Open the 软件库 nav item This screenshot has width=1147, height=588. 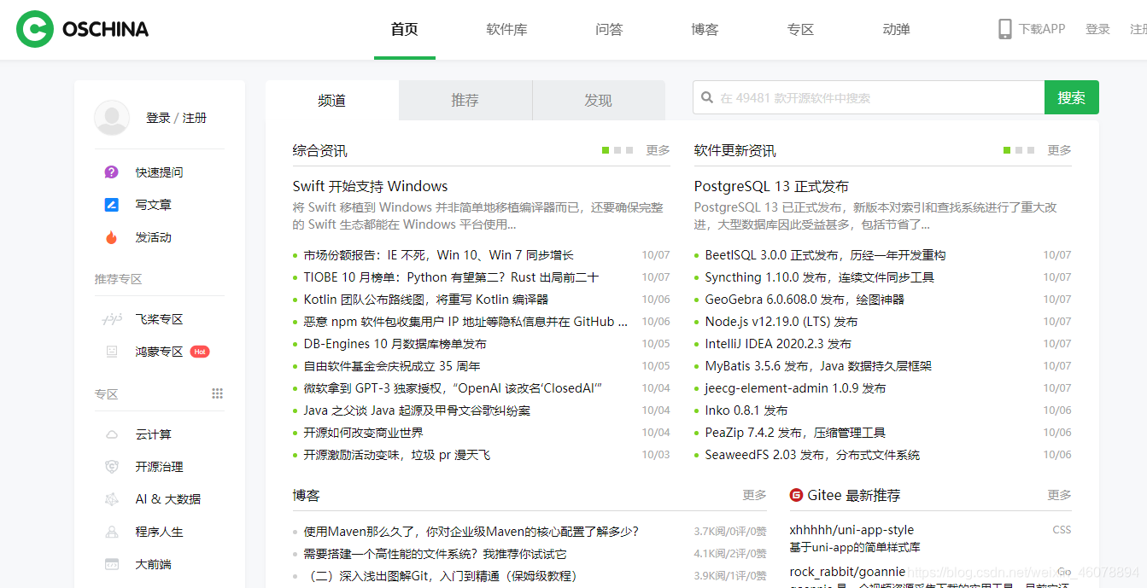507,29
